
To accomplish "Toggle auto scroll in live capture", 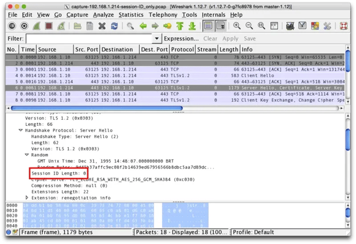I will [x=220, y=26].
